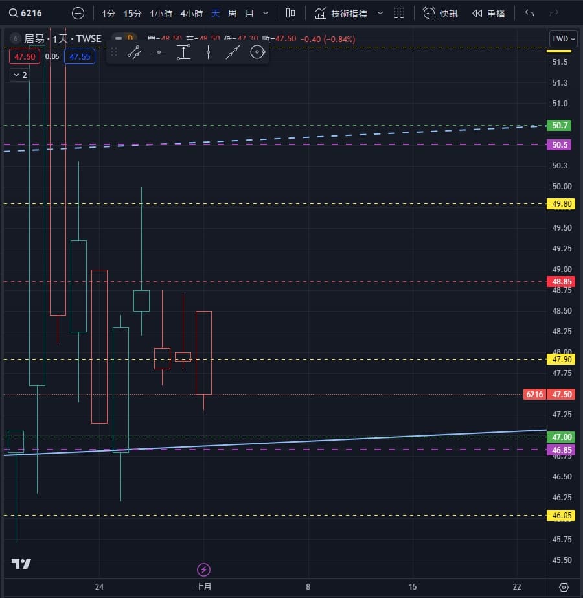This screenshot has height=598, width=583.
Task: Open the TWD currency dropdown
Action: point(563,38)
